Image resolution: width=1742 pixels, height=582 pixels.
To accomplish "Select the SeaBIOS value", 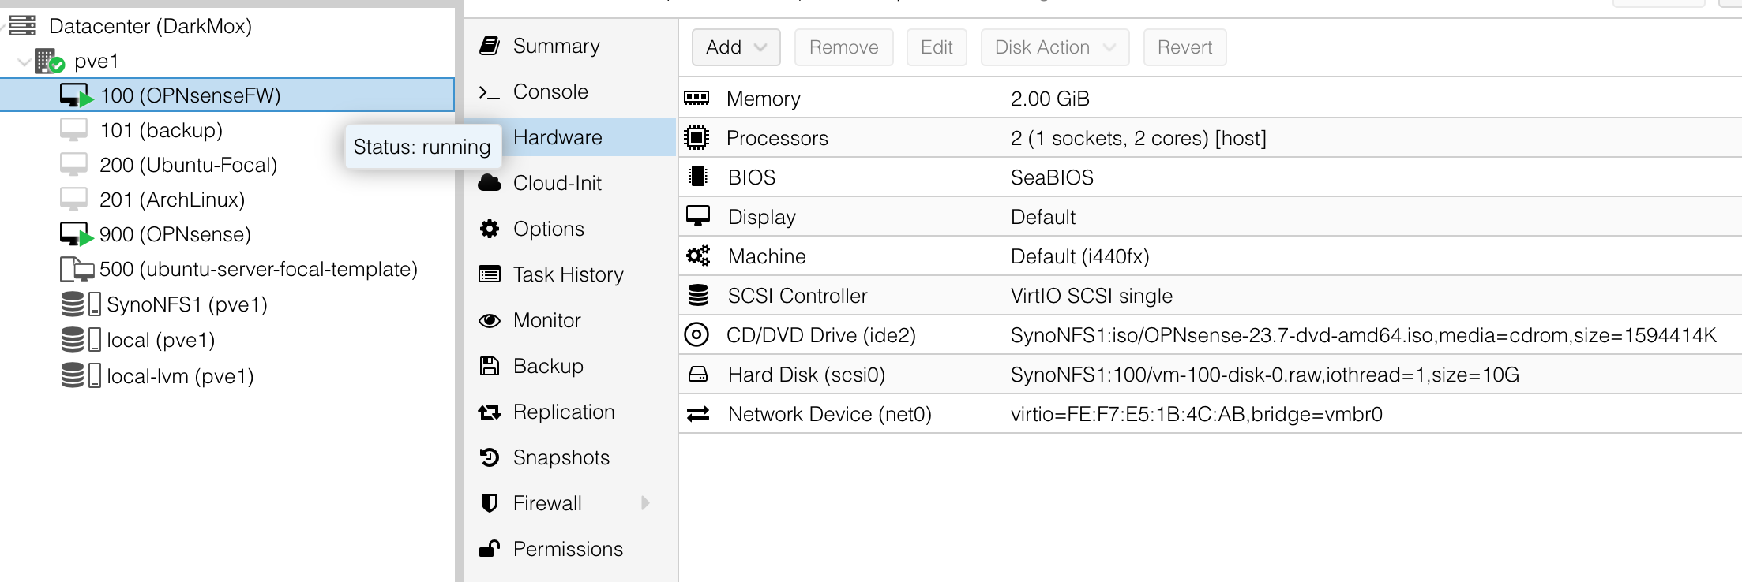I will pyautogui.click(x=1052, y=177).
